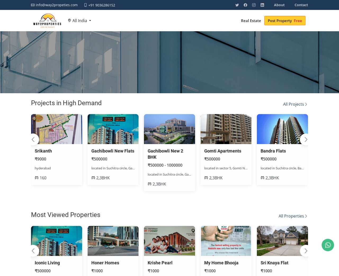Open WhatsApp chat floating button
The image size is (339, 276).
[x=328, y=245]
